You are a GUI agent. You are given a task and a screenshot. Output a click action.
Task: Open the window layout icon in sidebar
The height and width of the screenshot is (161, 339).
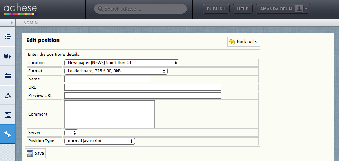point(8,114)
